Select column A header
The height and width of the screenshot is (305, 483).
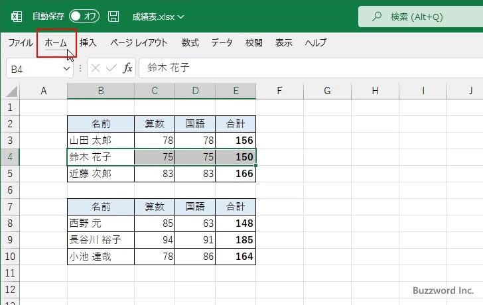43,91
